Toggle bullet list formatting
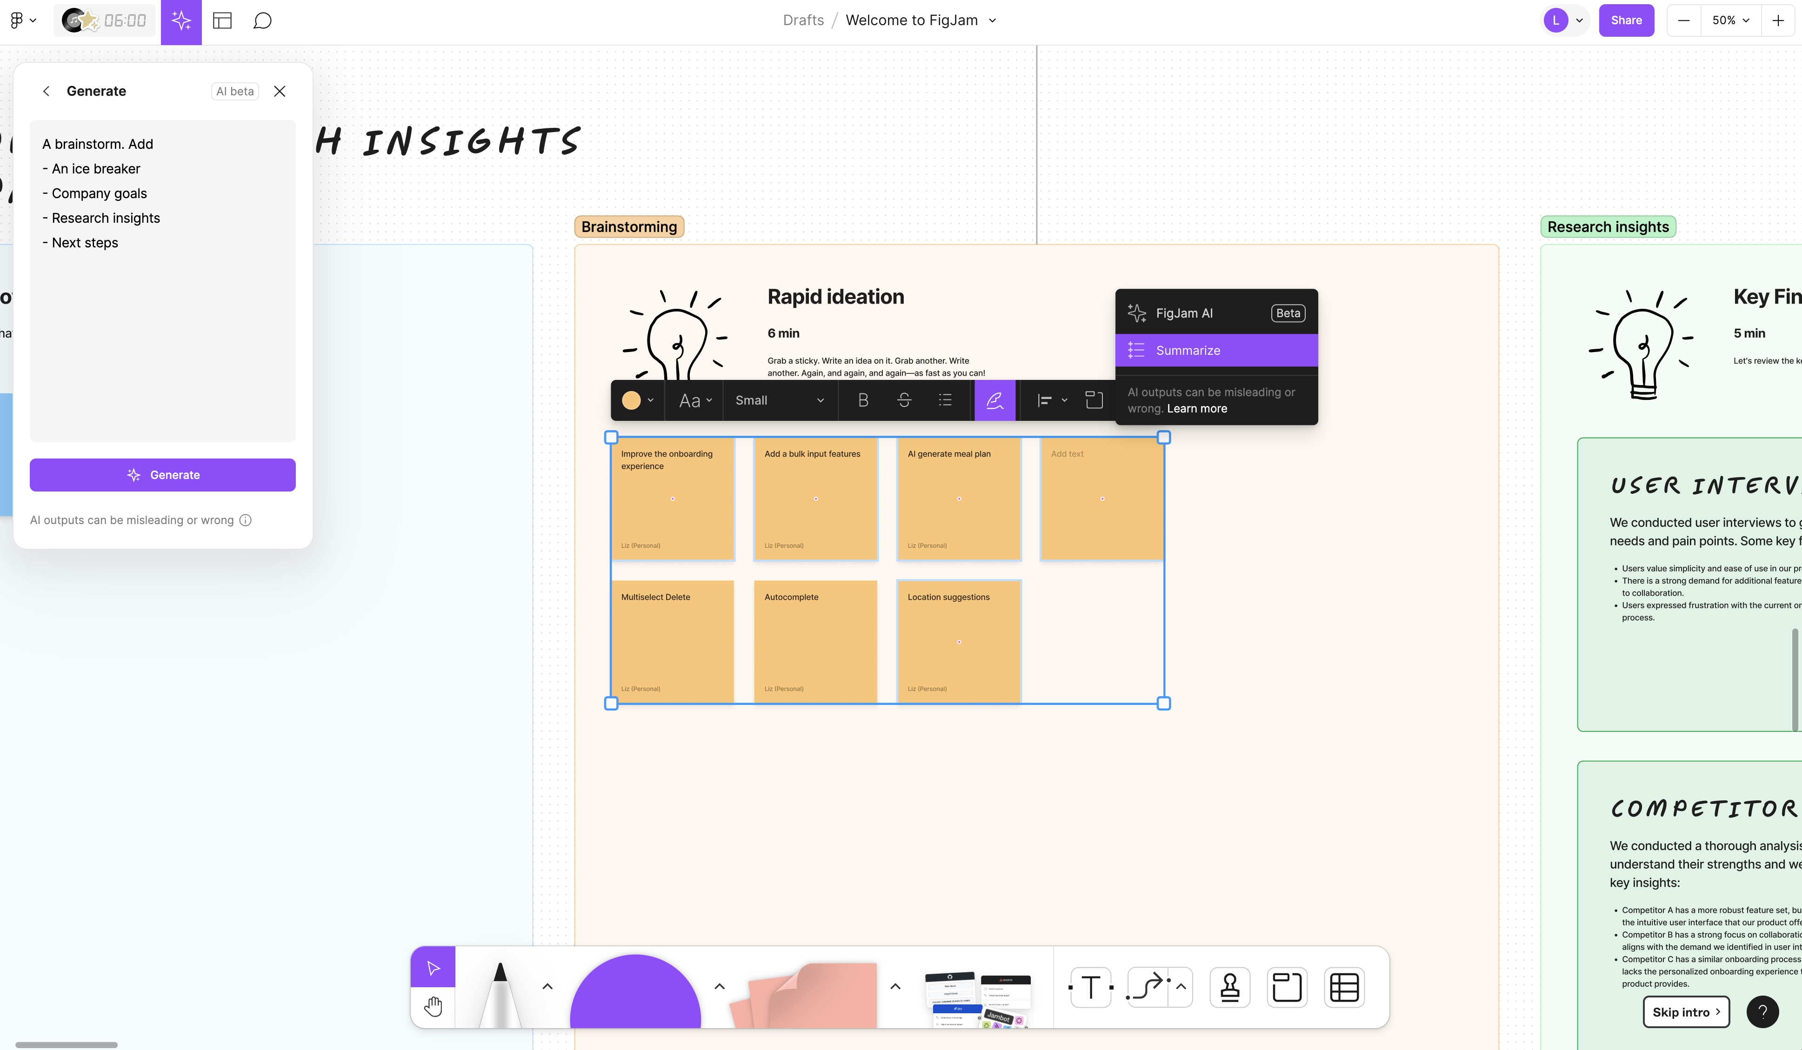Image resolution: width=1802 pixels, height=1050 pixels. tap(947, 400)
